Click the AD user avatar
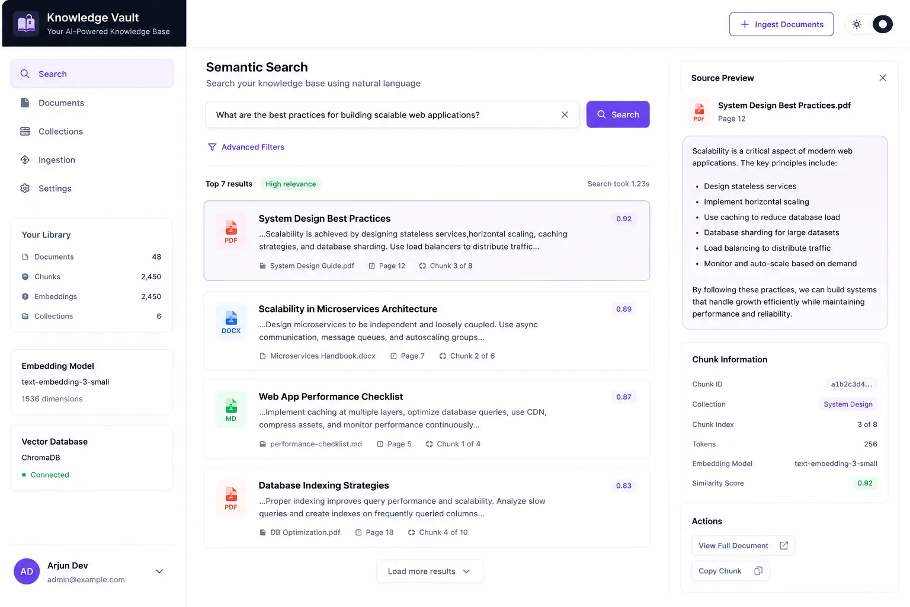The width and height of the screenshot is (910, 607). 27,571
